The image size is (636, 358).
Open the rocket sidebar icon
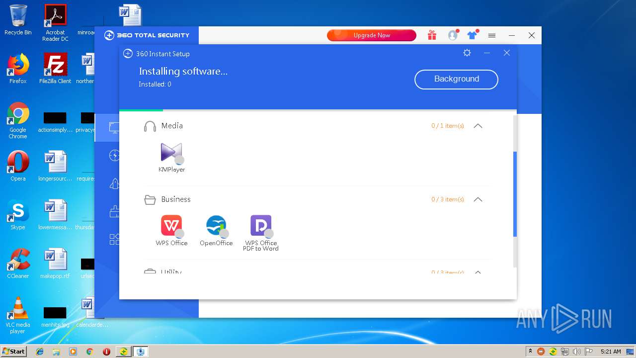pyautogui.click(x=114, y=183)
